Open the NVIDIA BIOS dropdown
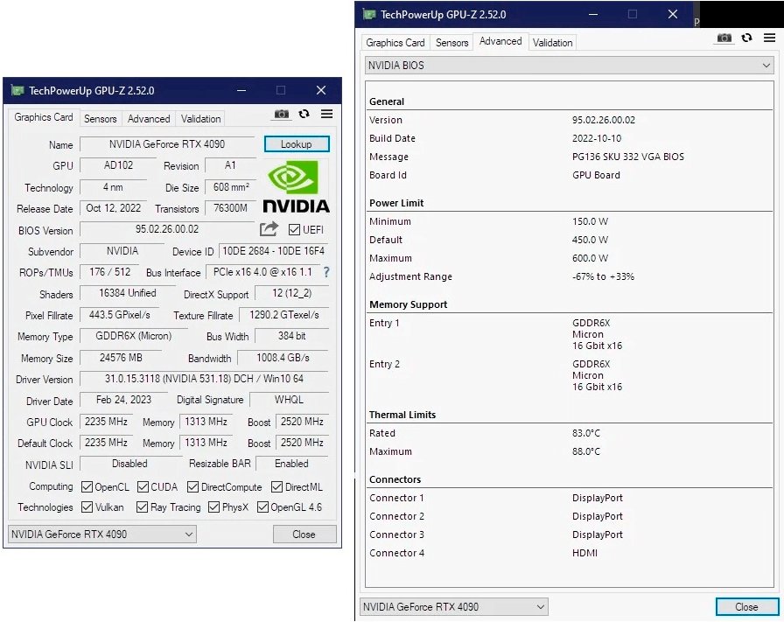 pos(569,66)
